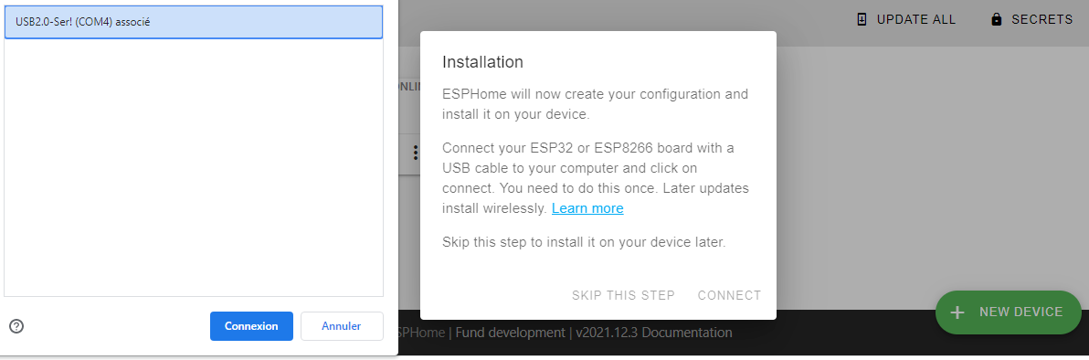Screen dimensions: 1089x360
Task: Open the three-dot device card menu
Action: (416, 153)
